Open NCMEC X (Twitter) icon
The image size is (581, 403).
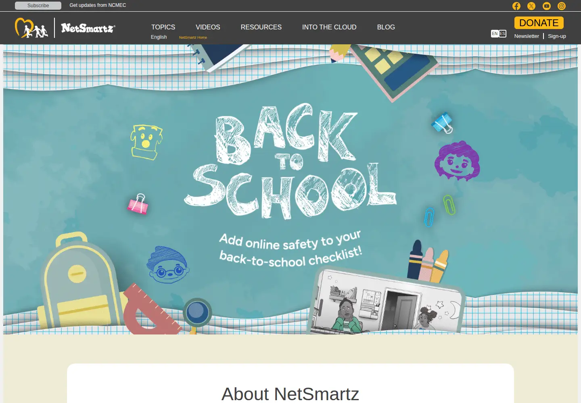point(531,6)
